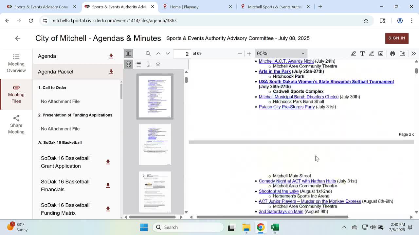Click the PDF horizontal scrollbar

tap(272, 217)
